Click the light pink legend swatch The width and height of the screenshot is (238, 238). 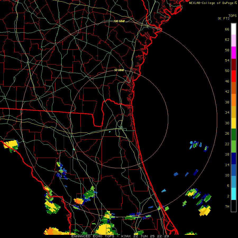234,41
